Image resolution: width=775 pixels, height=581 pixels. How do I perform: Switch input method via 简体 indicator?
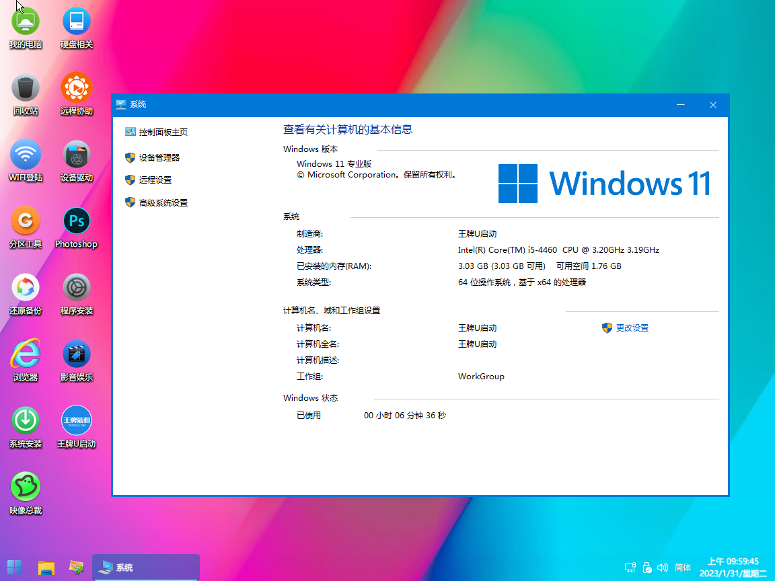pos(683,568)
